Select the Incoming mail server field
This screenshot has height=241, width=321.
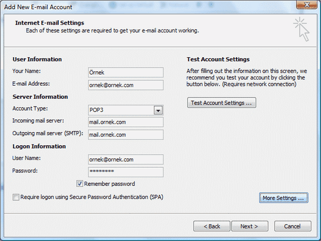pos(125,122)
